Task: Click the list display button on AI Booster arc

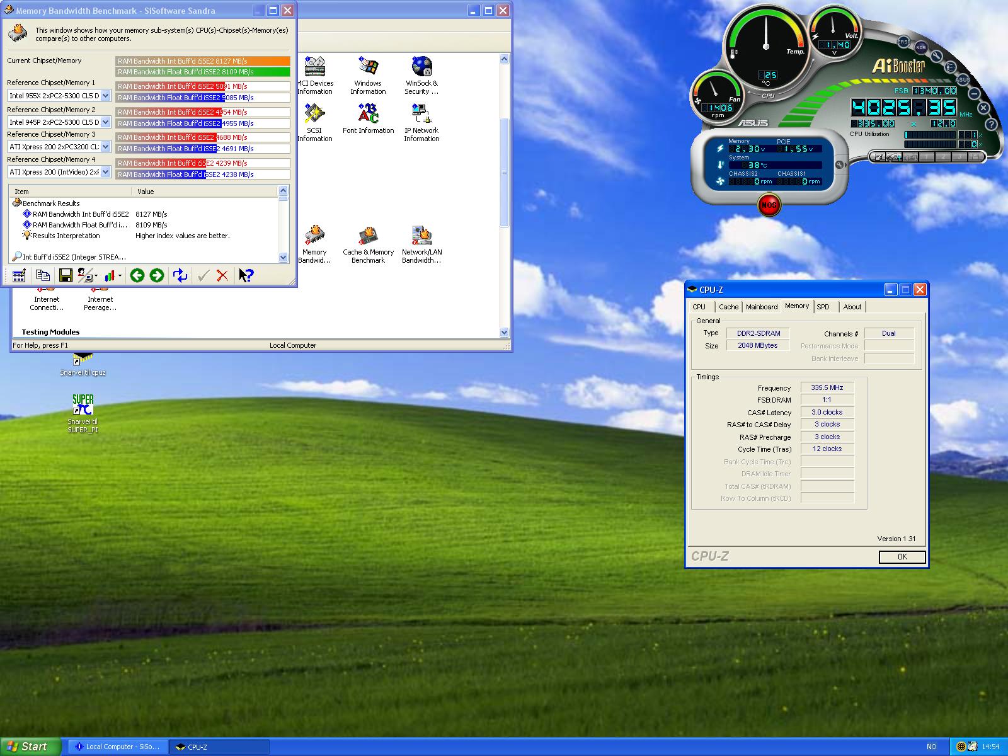Action: pos(950,67)
